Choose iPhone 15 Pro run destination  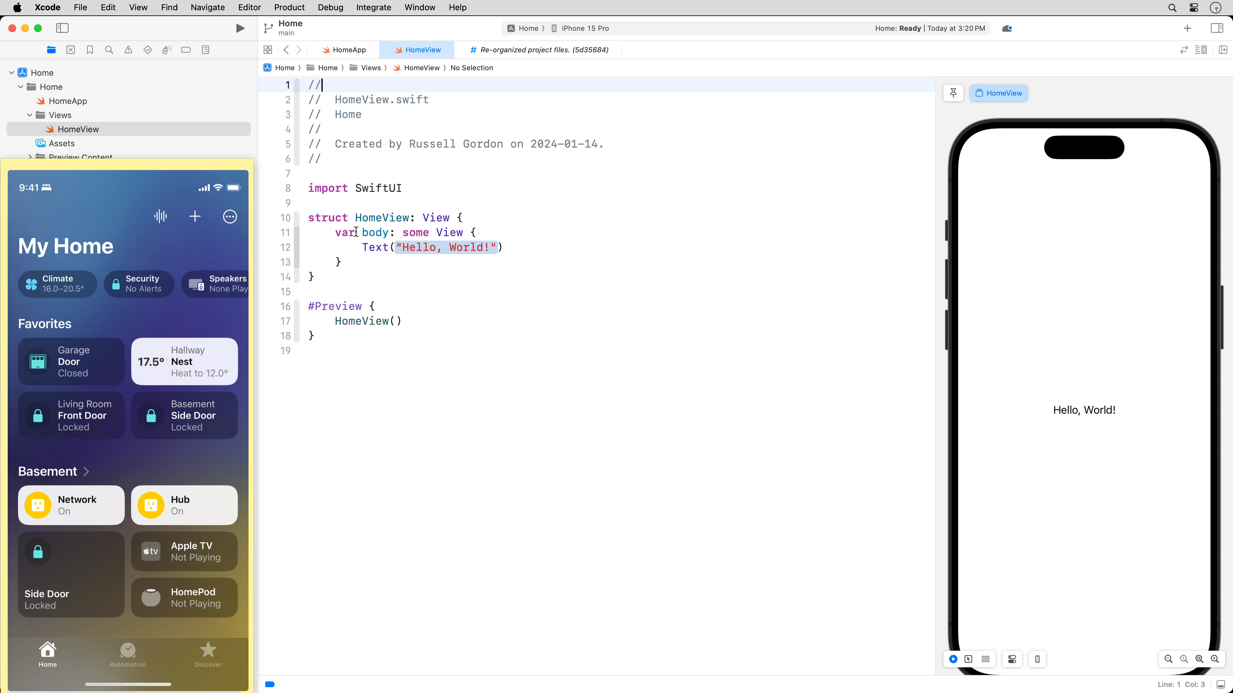coord(580,28)
